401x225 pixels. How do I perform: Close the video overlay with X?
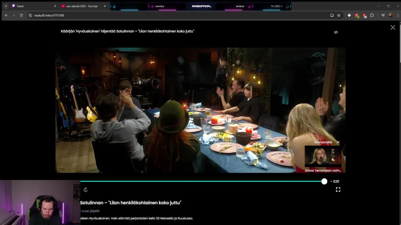coord(393,27)
